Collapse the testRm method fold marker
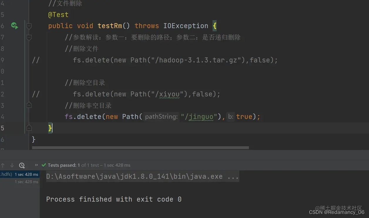 29,26
